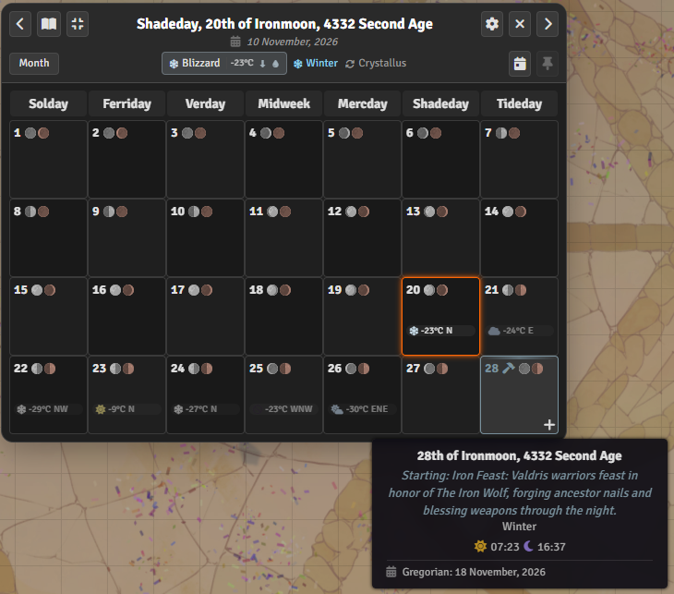Close the calendar with X button
The height and width of the screenshot is (594, 674).
click(x=520, y=24)
